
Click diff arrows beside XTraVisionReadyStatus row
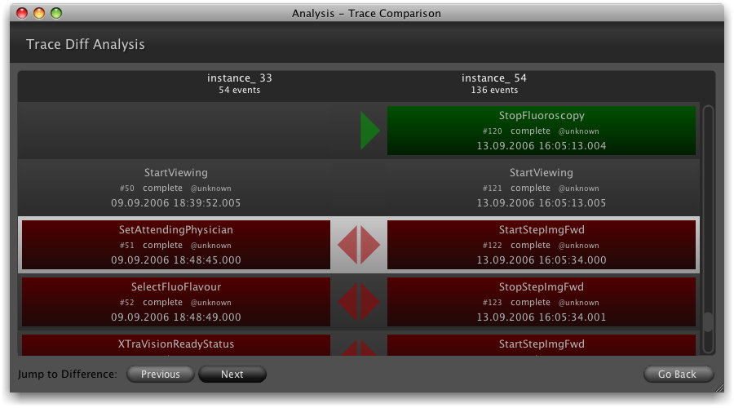click(x=359, y=348)
